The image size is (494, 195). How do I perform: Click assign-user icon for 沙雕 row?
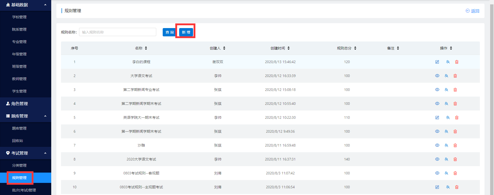446,145
